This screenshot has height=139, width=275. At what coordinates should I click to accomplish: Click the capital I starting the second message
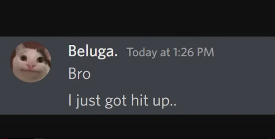pos(70,100)
